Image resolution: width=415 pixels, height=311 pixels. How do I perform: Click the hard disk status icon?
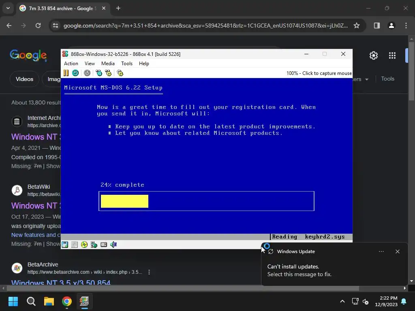[104, 245]
